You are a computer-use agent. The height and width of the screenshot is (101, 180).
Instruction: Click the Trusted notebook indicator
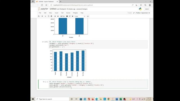coord(130,13)
